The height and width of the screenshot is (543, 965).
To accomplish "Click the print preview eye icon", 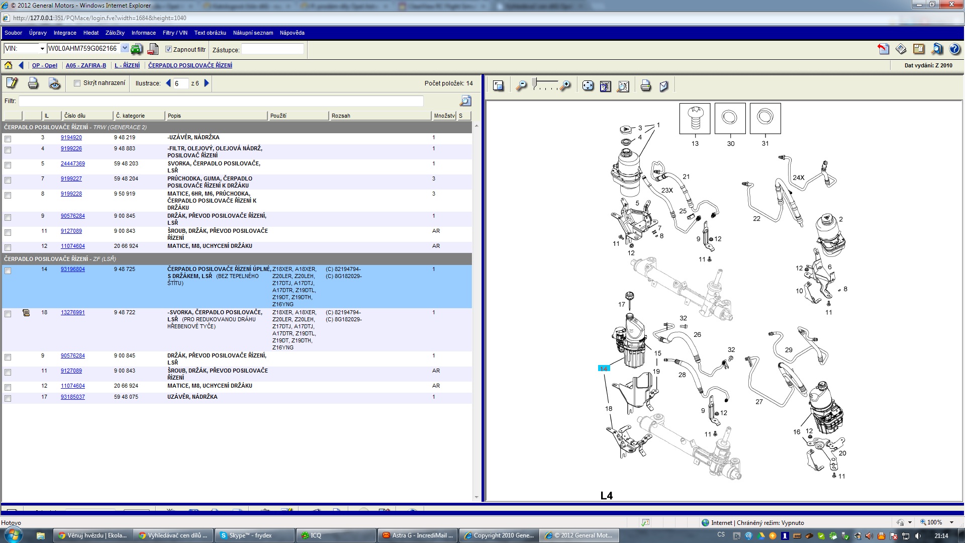I will 54,83.
